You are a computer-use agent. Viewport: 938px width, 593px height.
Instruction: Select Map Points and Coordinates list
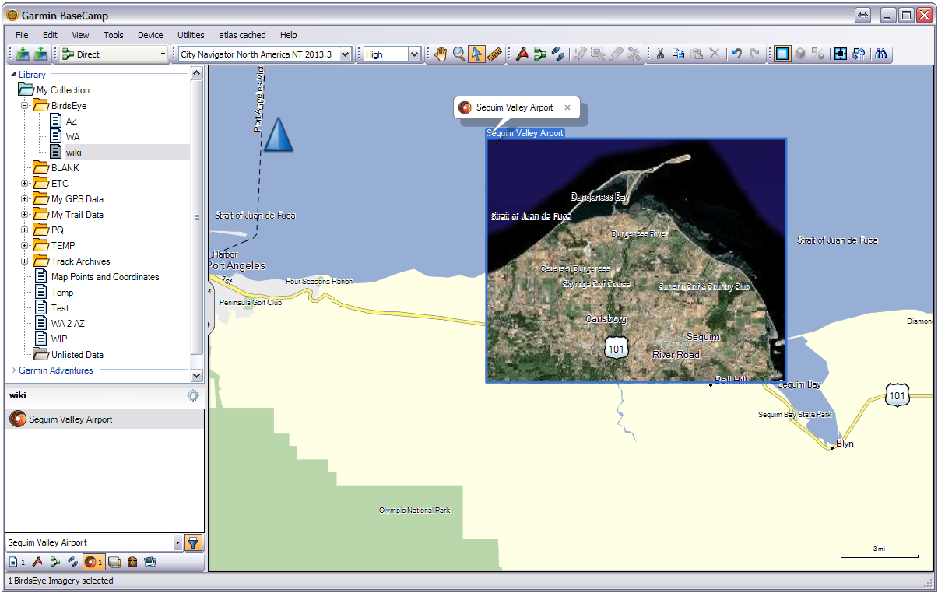(105, 277)
